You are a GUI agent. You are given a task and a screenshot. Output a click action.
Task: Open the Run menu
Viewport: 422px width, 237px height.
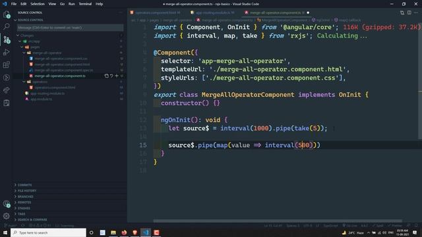tap(72, 4)
